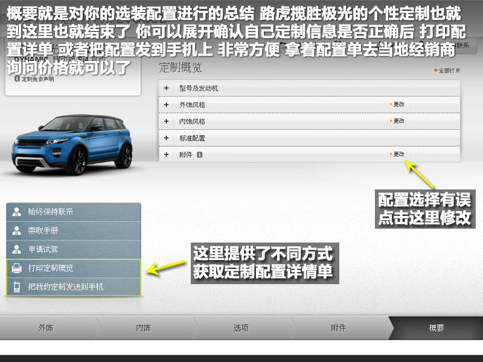Click the 标准配置 row label

192,138
